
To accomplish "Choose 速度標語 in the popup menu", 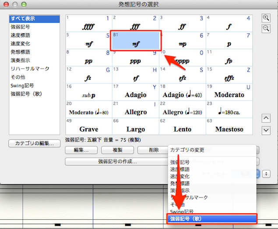I will (x=212, y=170).
